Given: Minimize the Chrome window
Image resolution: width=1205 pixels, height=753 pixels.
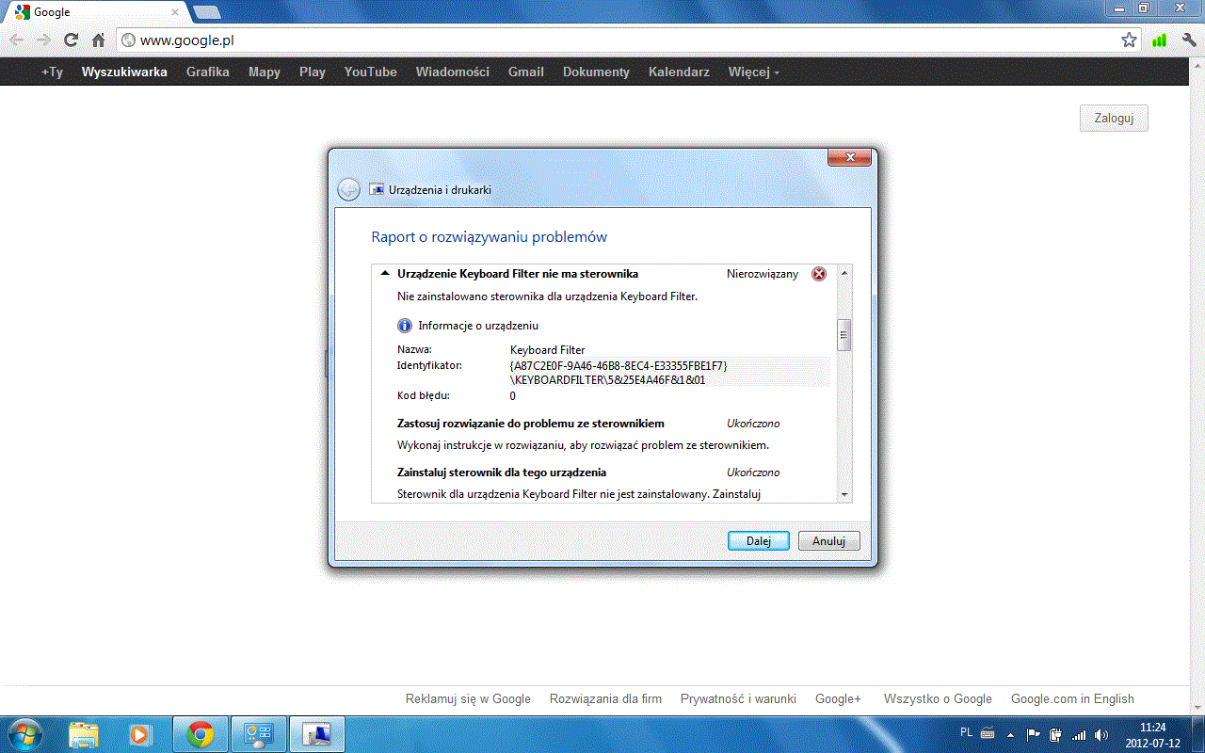Looking at the screenshot, I should point(1120,8).
